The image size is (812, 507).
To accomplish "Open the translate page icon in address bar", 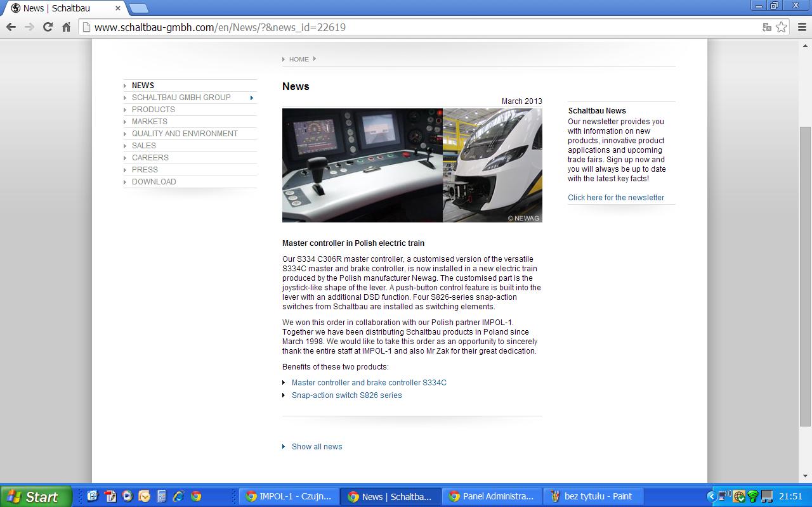I will pyautogui.click(x=767, y=27).
